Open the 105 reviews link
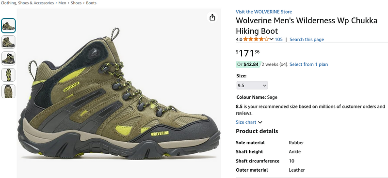The image size is (388, 178). (278, 39)
